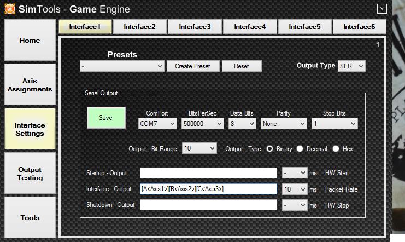Click the Shutdown - Output text field
The height and width of the screenshot is (242, 405).
click(208, 205)
